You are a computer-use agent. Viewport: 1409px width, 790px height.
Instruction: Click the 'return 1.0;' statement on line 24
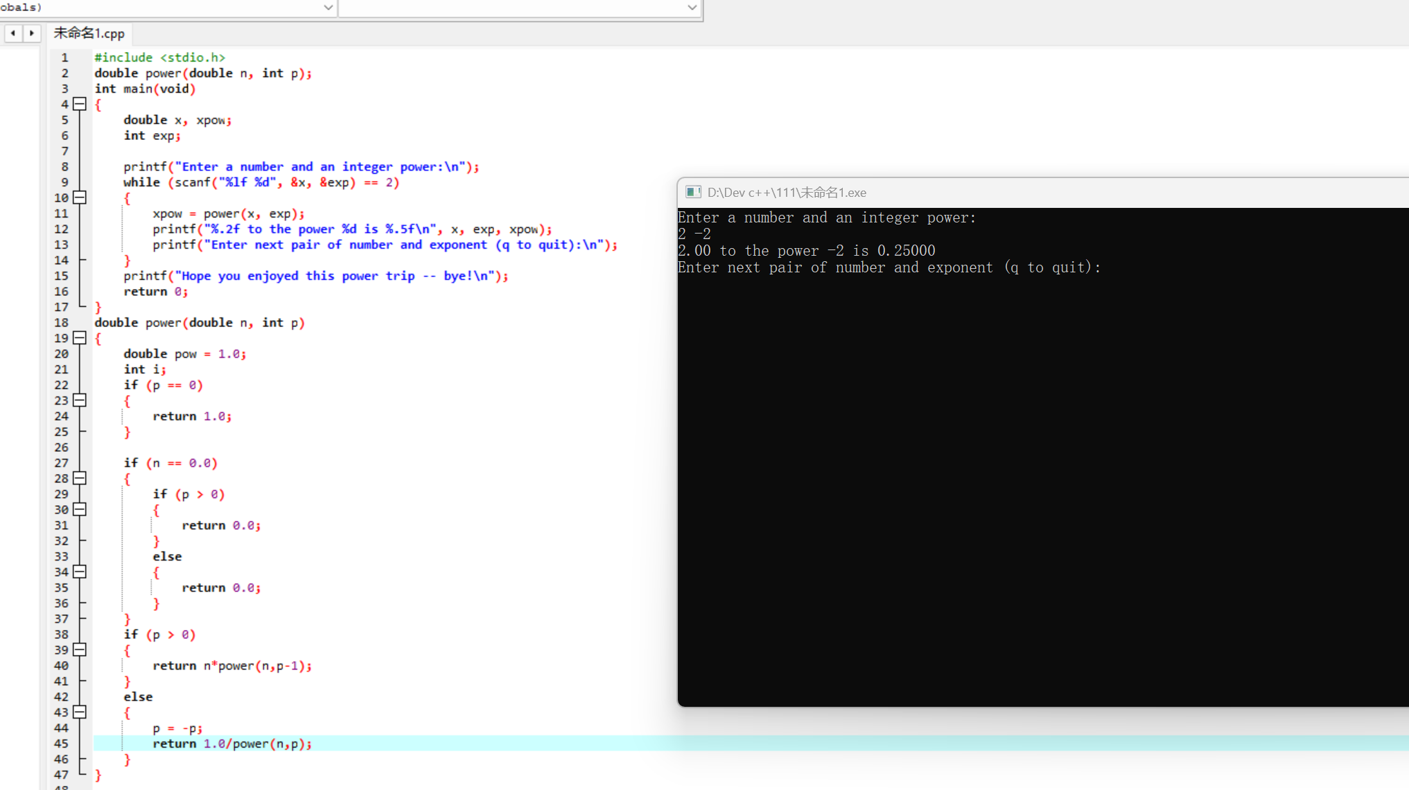(192, 416)
